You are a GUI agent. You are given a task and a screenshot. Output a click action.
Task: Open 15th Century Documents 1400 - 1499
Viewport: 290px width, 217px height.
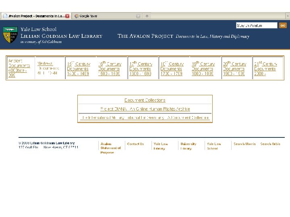tap(79, 69)
